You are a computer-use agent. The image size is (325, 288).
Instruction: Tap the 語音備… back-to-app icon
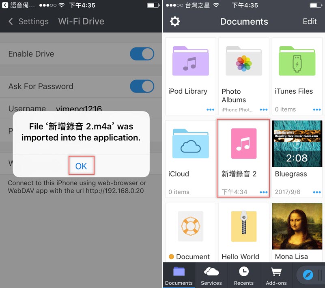click(5, 5)
